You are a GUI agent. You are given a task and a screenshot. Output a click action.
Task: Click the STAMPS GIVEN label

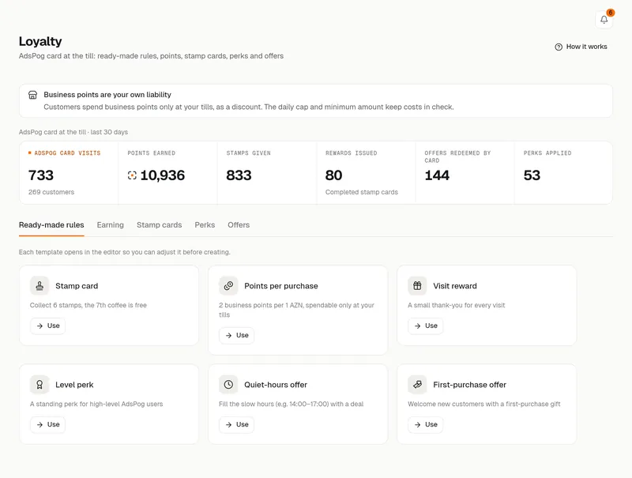pyautogui.click(x=248, y=153)
